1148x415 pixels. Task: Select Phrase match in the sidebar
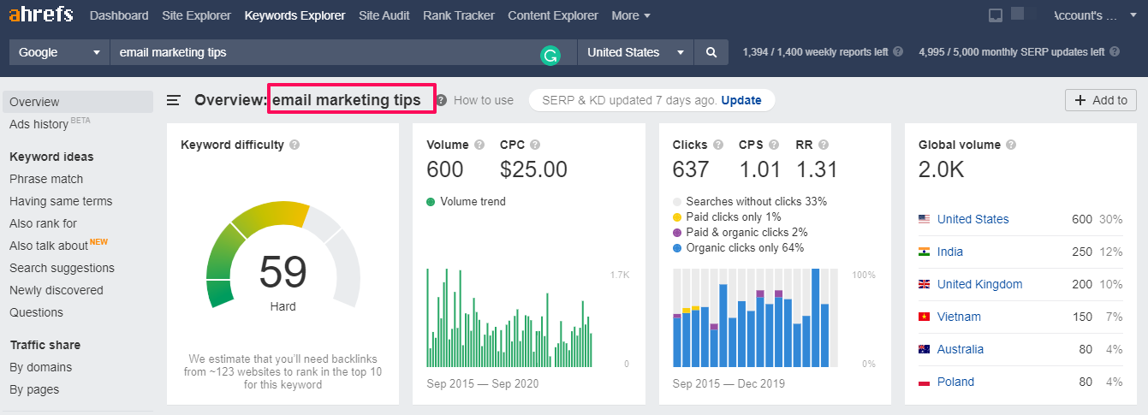click(46, 179)
